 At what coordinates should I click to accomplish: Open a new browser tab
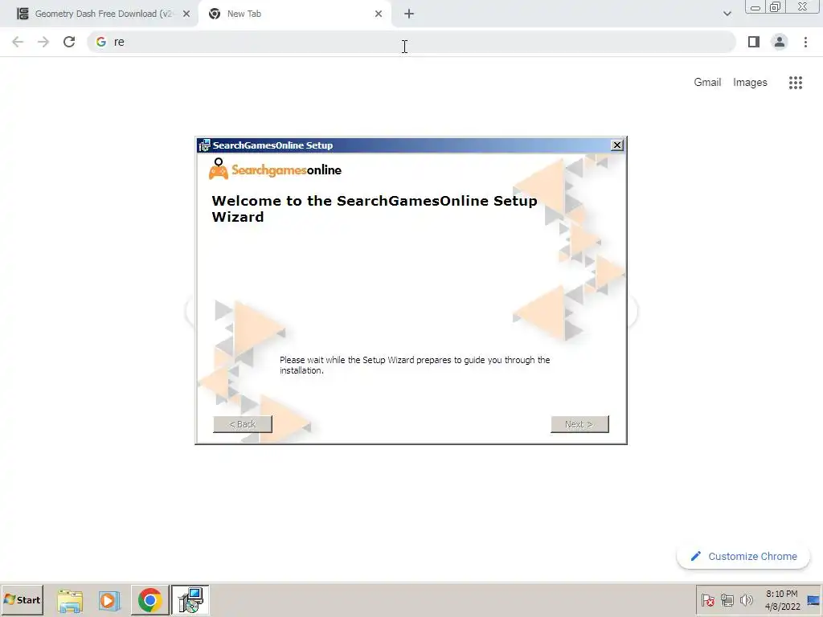click(409, 14)
